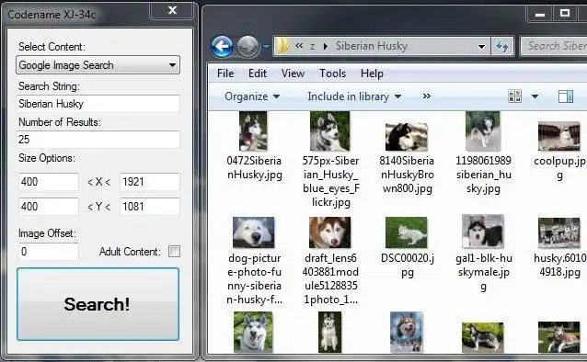Viewport: 587px width, 362px height.
Task: Select coolpup.jpg thumbnail
Action: pyautogui.click(x=558, y=136)
